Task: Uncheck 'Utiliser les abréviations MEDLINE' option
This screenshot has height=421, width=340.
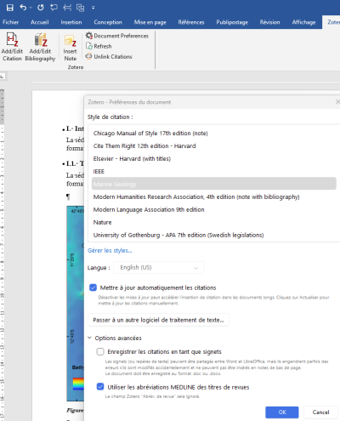Action: point(100,387)
